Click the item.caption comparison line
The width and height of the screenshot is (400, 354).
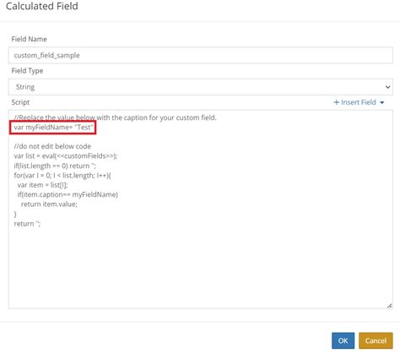click(68, 194)
